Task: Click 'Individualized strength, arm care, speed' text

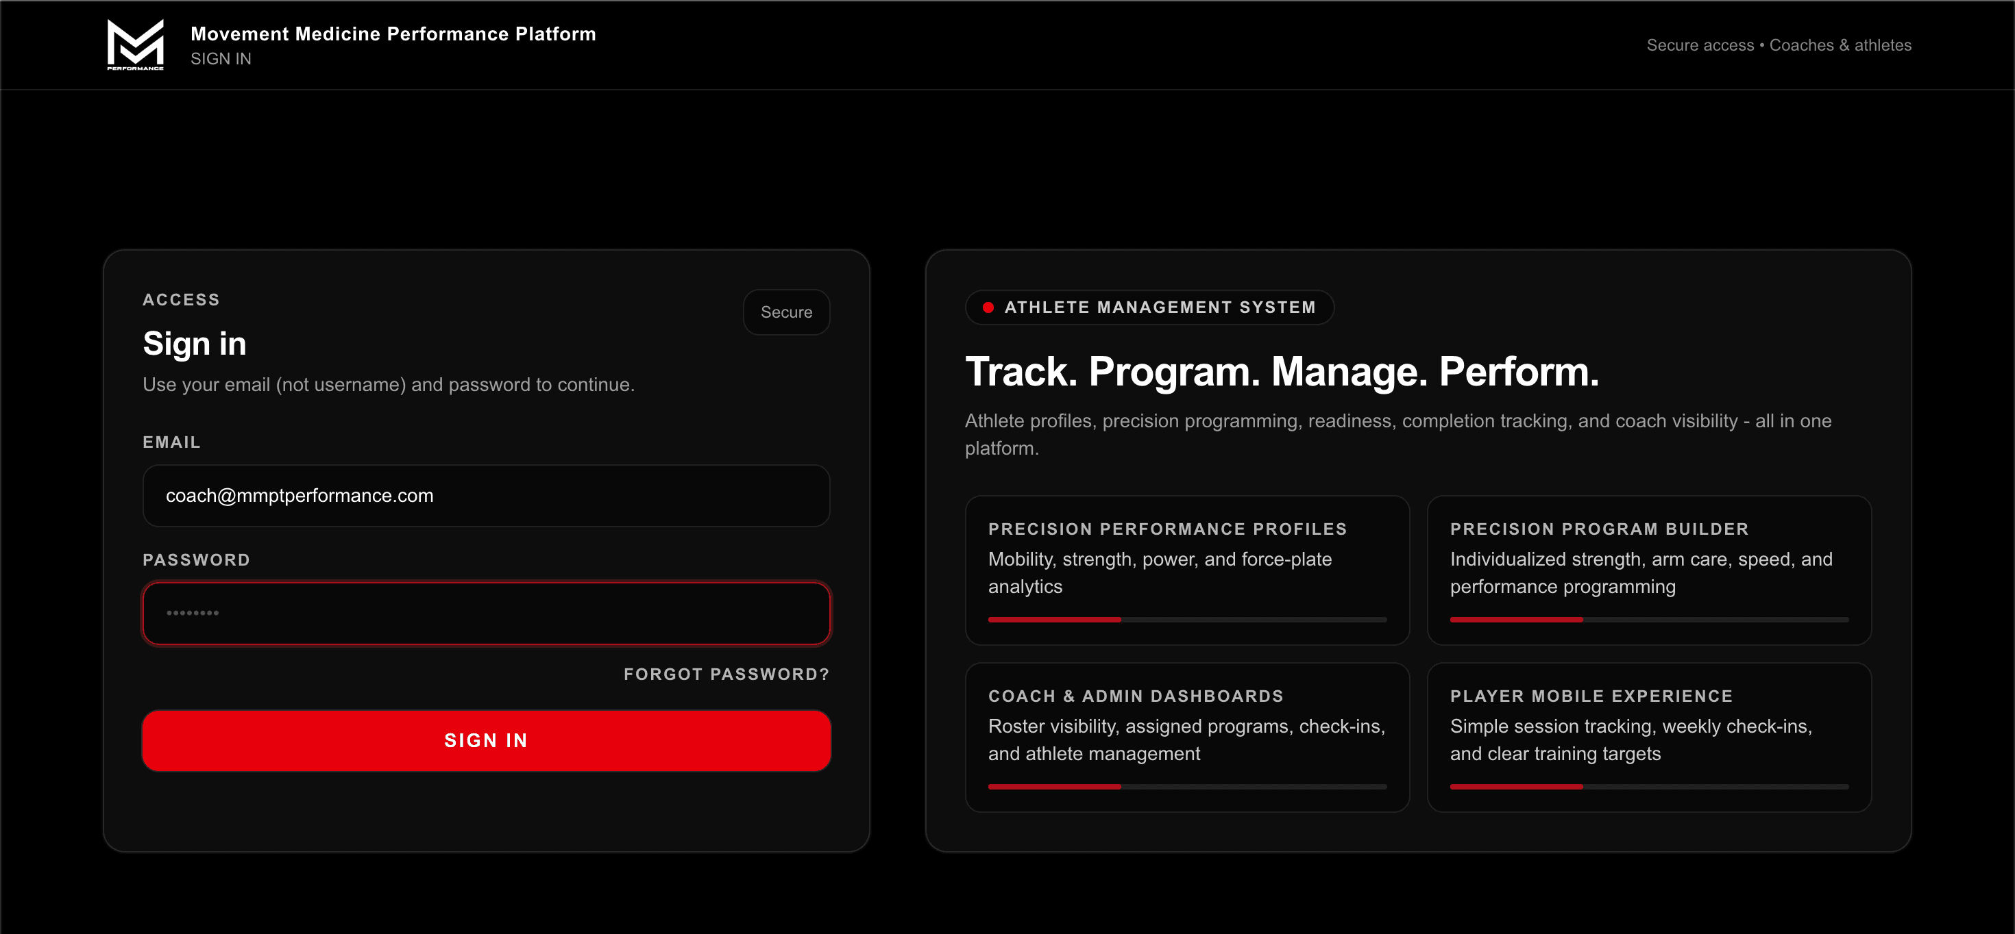Action: [1641, 573]
